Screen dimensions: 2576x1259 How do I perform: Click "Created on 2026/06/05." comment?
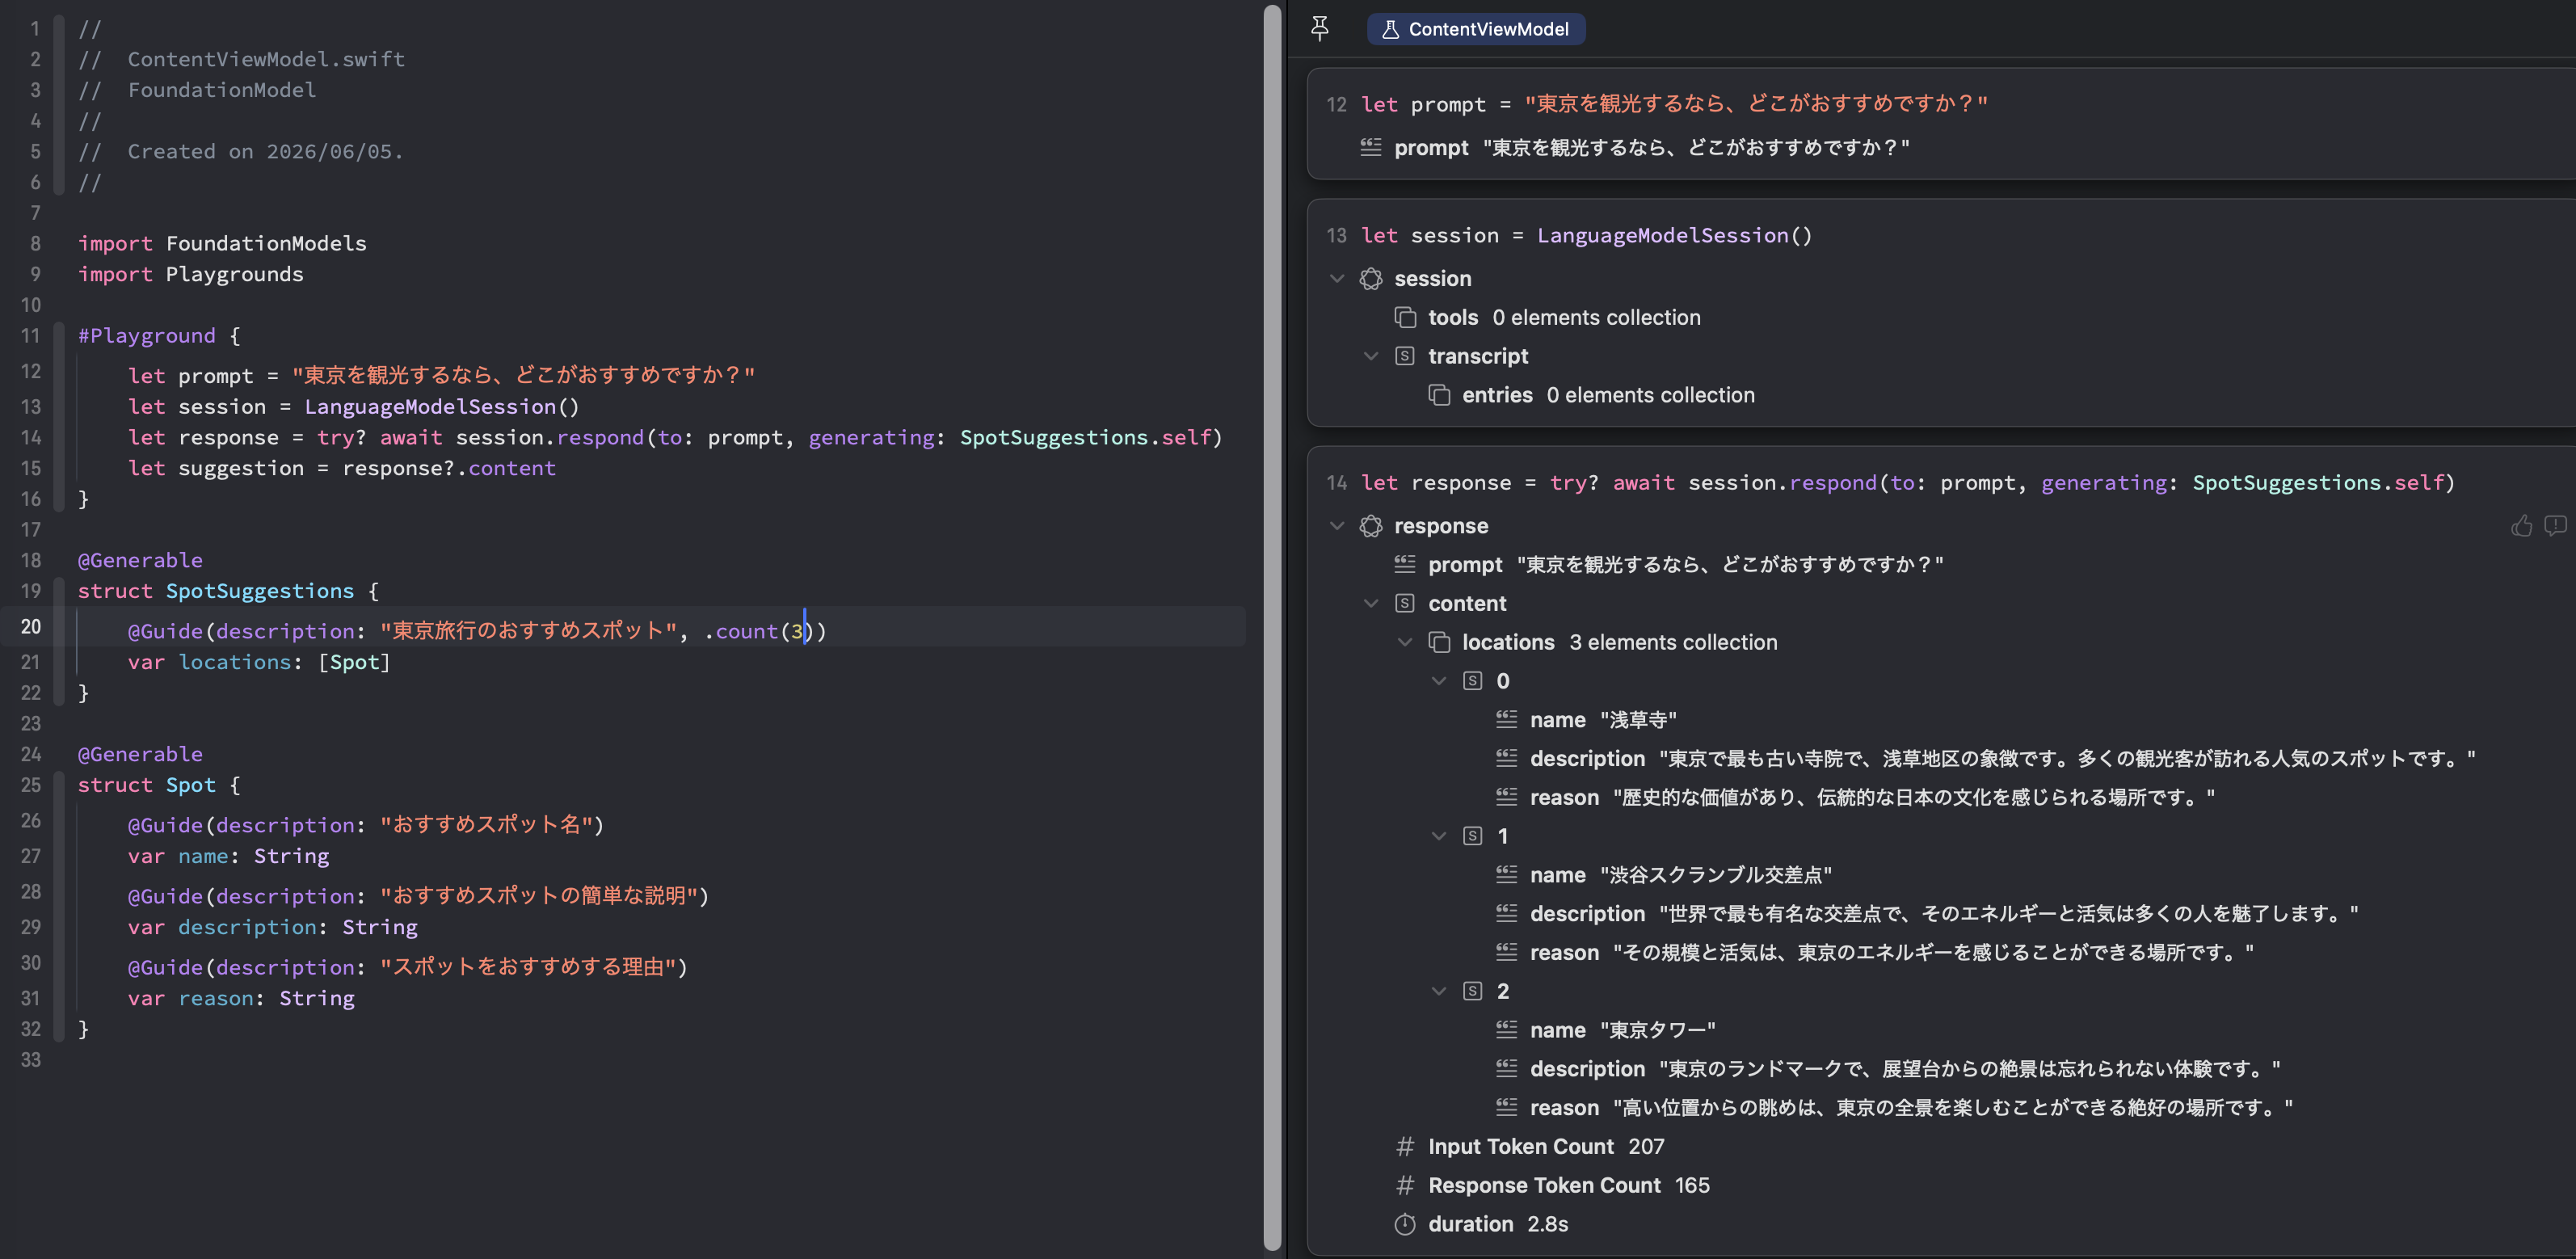[265, 152]
